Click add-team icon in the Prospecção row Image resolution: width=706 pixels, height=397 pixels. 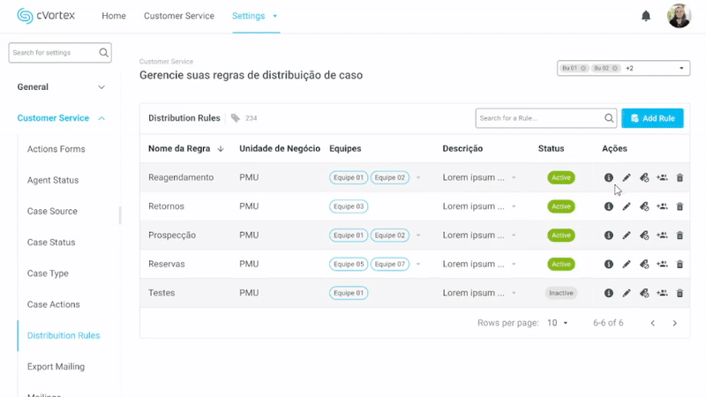pyautogui.click(x=662, y=236)
